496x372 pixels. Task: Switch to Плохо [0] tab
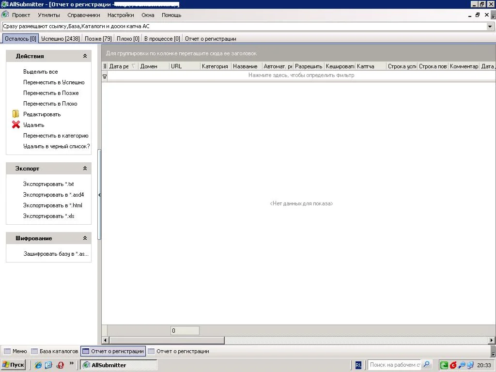point(128,39)
